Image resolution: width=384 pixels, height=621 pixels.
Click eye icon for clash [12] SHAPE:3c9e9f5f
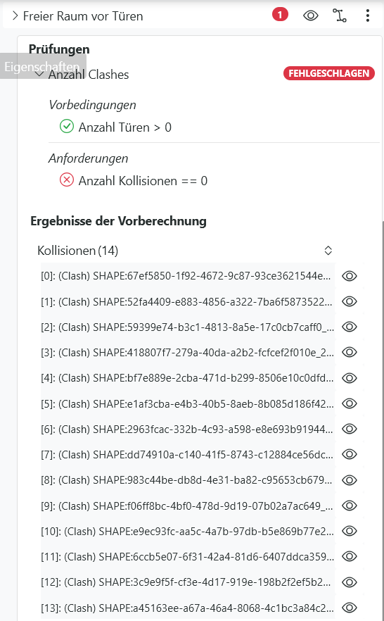pyautogui.click(x=350, y=582)
